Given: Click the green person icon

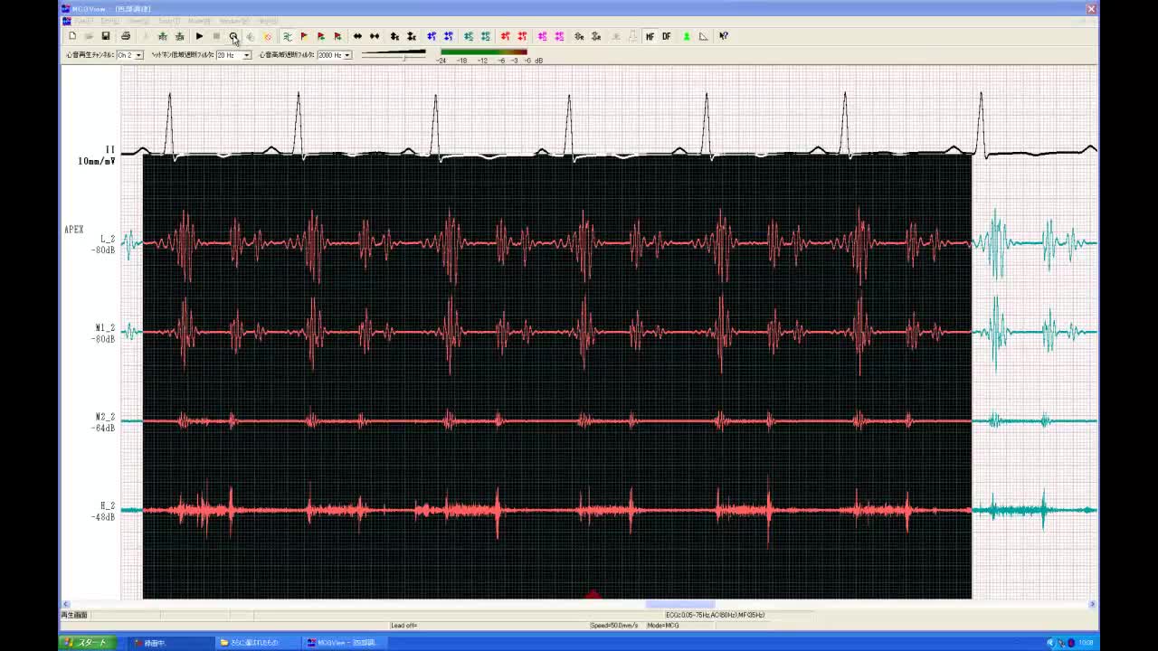Looking at the screenshot, I should coord(687,36).
